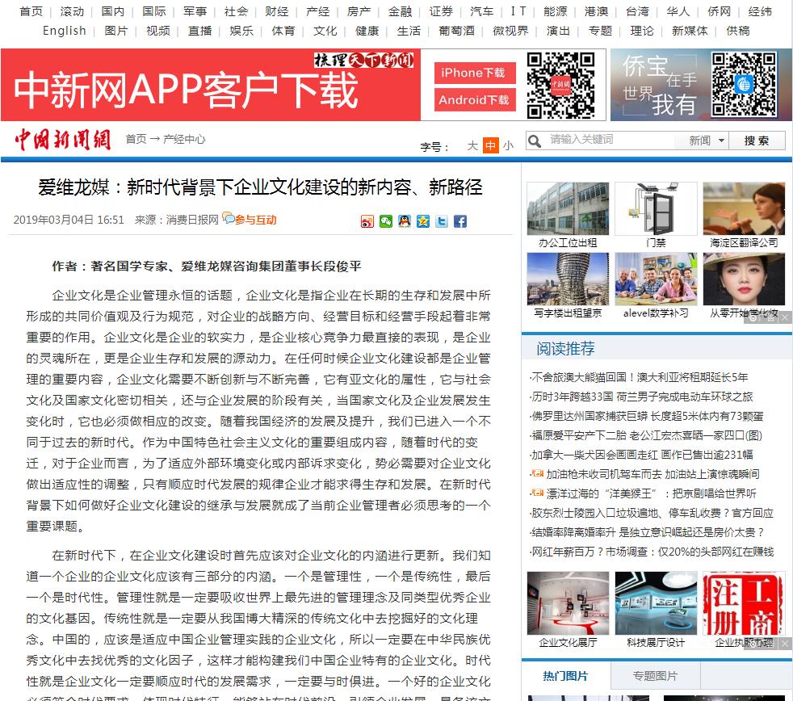Click the 参与互动 comment bubble icon
The width and height of the screenshot is (793, 701).
[229, 218]
